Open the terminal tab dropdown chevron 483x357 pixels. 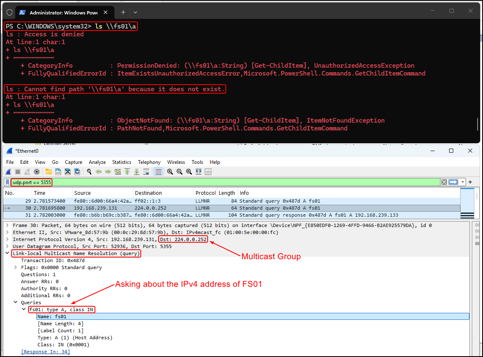135,12
